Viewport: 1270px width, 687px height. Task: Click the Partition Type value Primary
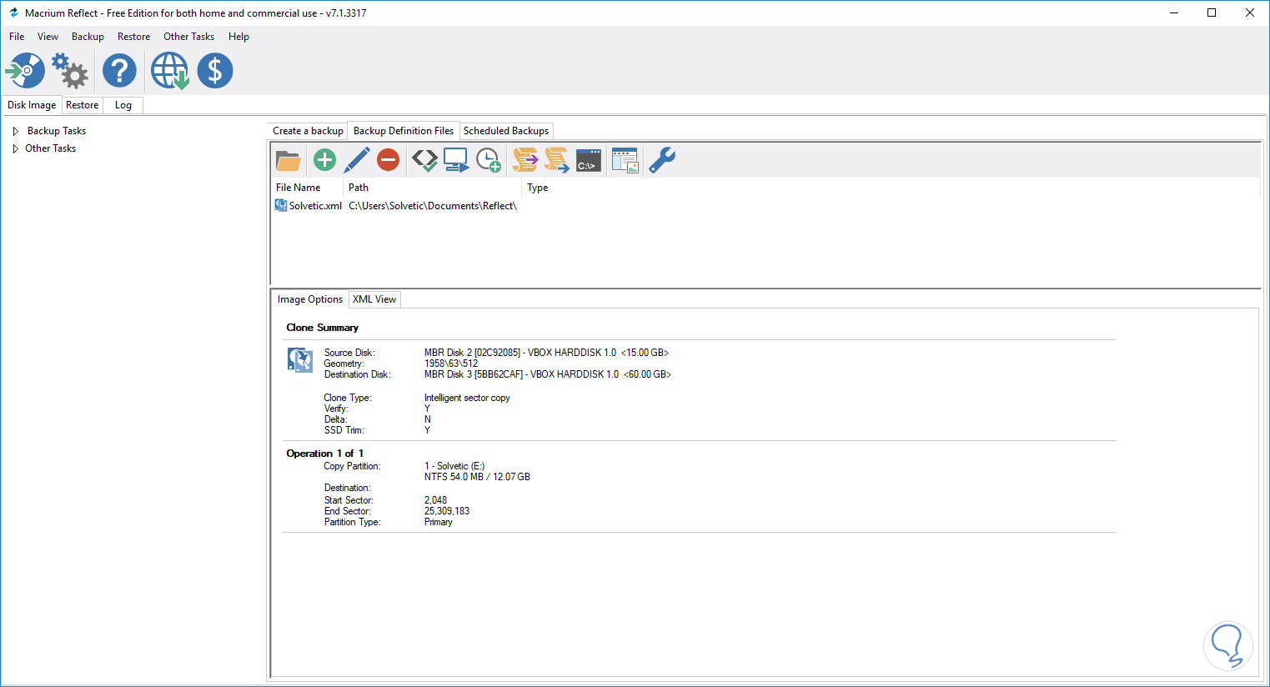coord(439,522)
